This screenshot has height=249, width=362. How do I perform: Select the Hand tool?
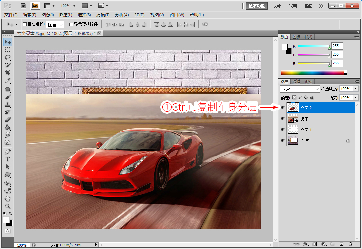pyautogui.click(x=8, y=198)
